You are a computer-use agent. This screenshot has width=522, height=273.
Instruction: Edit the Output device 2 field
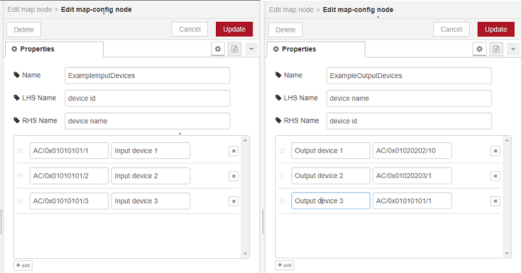[331, 176]
